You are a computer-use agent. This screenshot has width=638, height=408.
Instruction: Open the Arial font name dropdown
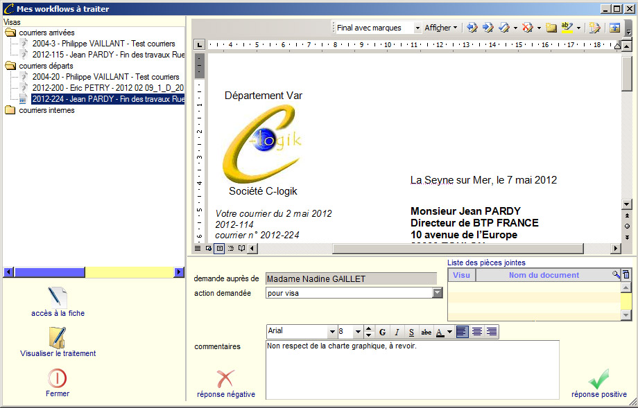331,332
